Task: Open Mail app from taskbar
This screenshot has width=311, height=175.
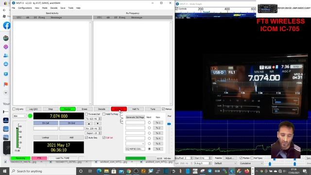Action: [x=121, y=171]
